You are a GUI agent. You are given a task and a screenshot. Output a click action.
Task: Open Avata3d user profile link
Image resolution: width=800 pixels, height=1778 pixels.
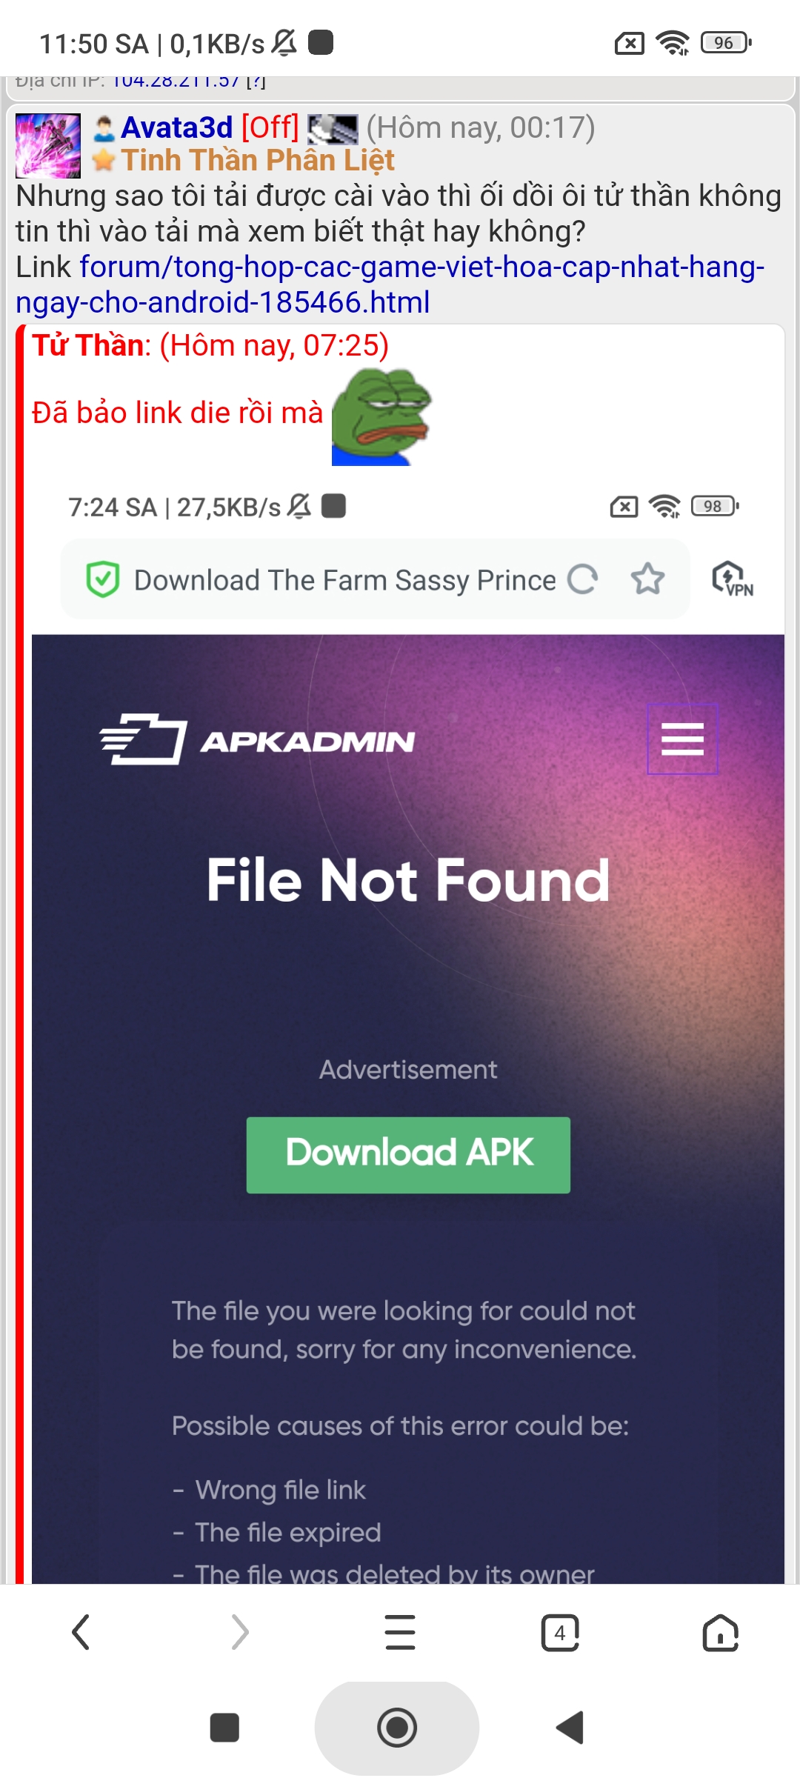pos(177,127)
